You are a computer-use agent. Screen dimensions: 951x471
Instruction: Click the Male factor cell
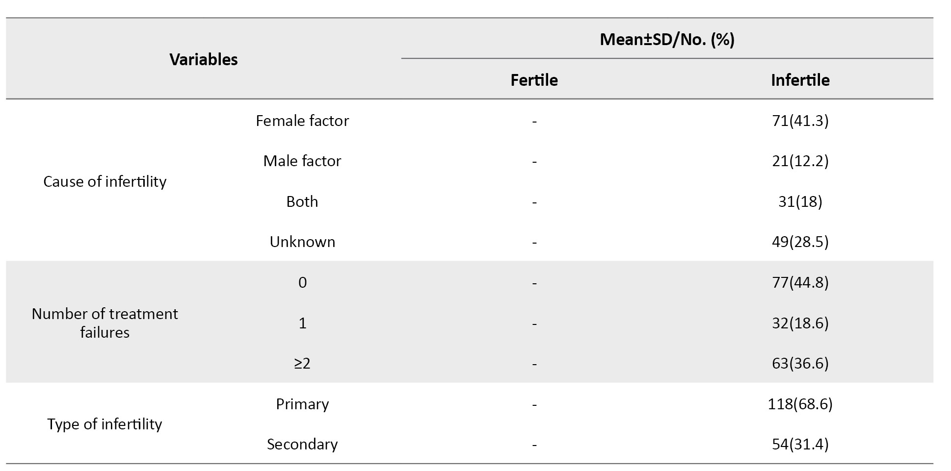302,161
